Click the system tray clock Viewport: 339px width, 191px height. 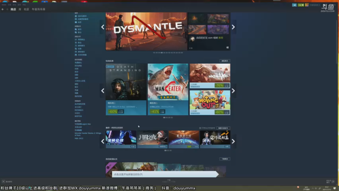326,188
